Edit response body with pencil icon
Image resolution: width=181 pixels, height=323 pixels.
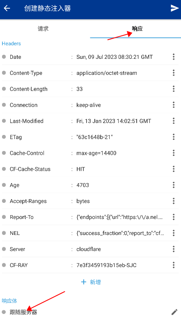pyautogui.click(x=174, y=312)
